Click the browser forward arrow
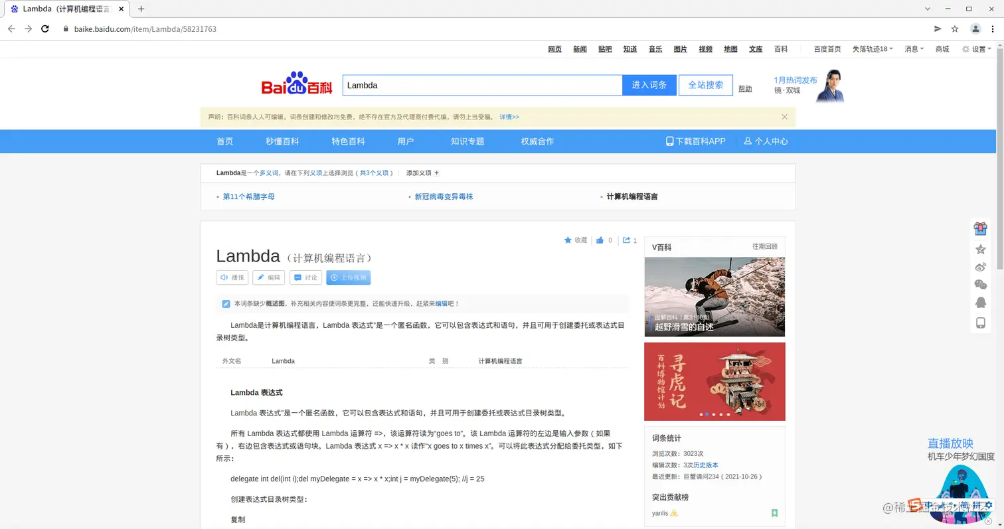The width and height of the screenshot is (1004, 529). click(x=28, y=29)
